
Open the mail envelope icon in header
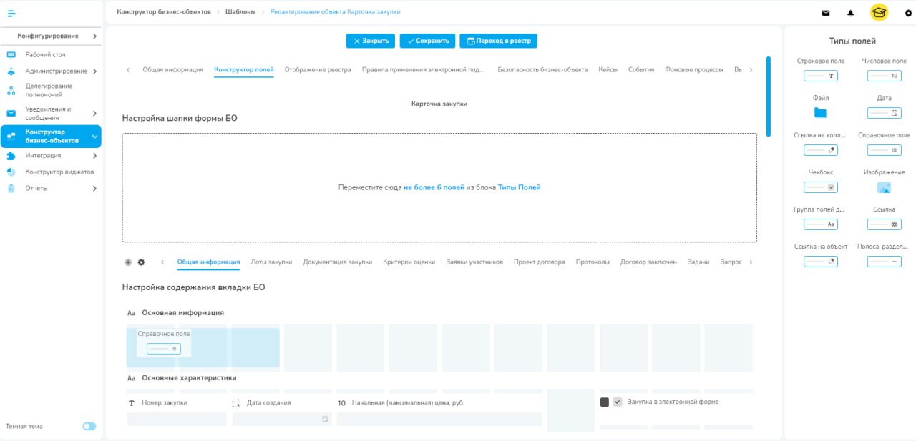(826, 13)
